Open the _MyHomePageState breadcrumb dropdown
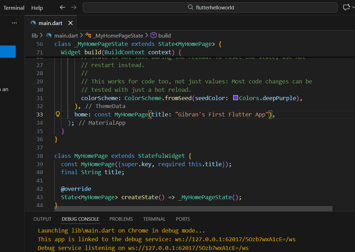 [x=118, y=35]
